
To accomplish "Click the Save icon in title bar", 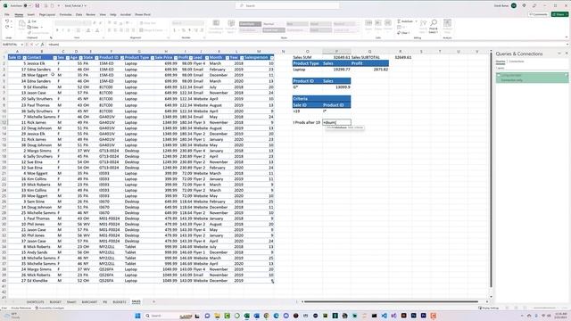I will click(37, 6).
